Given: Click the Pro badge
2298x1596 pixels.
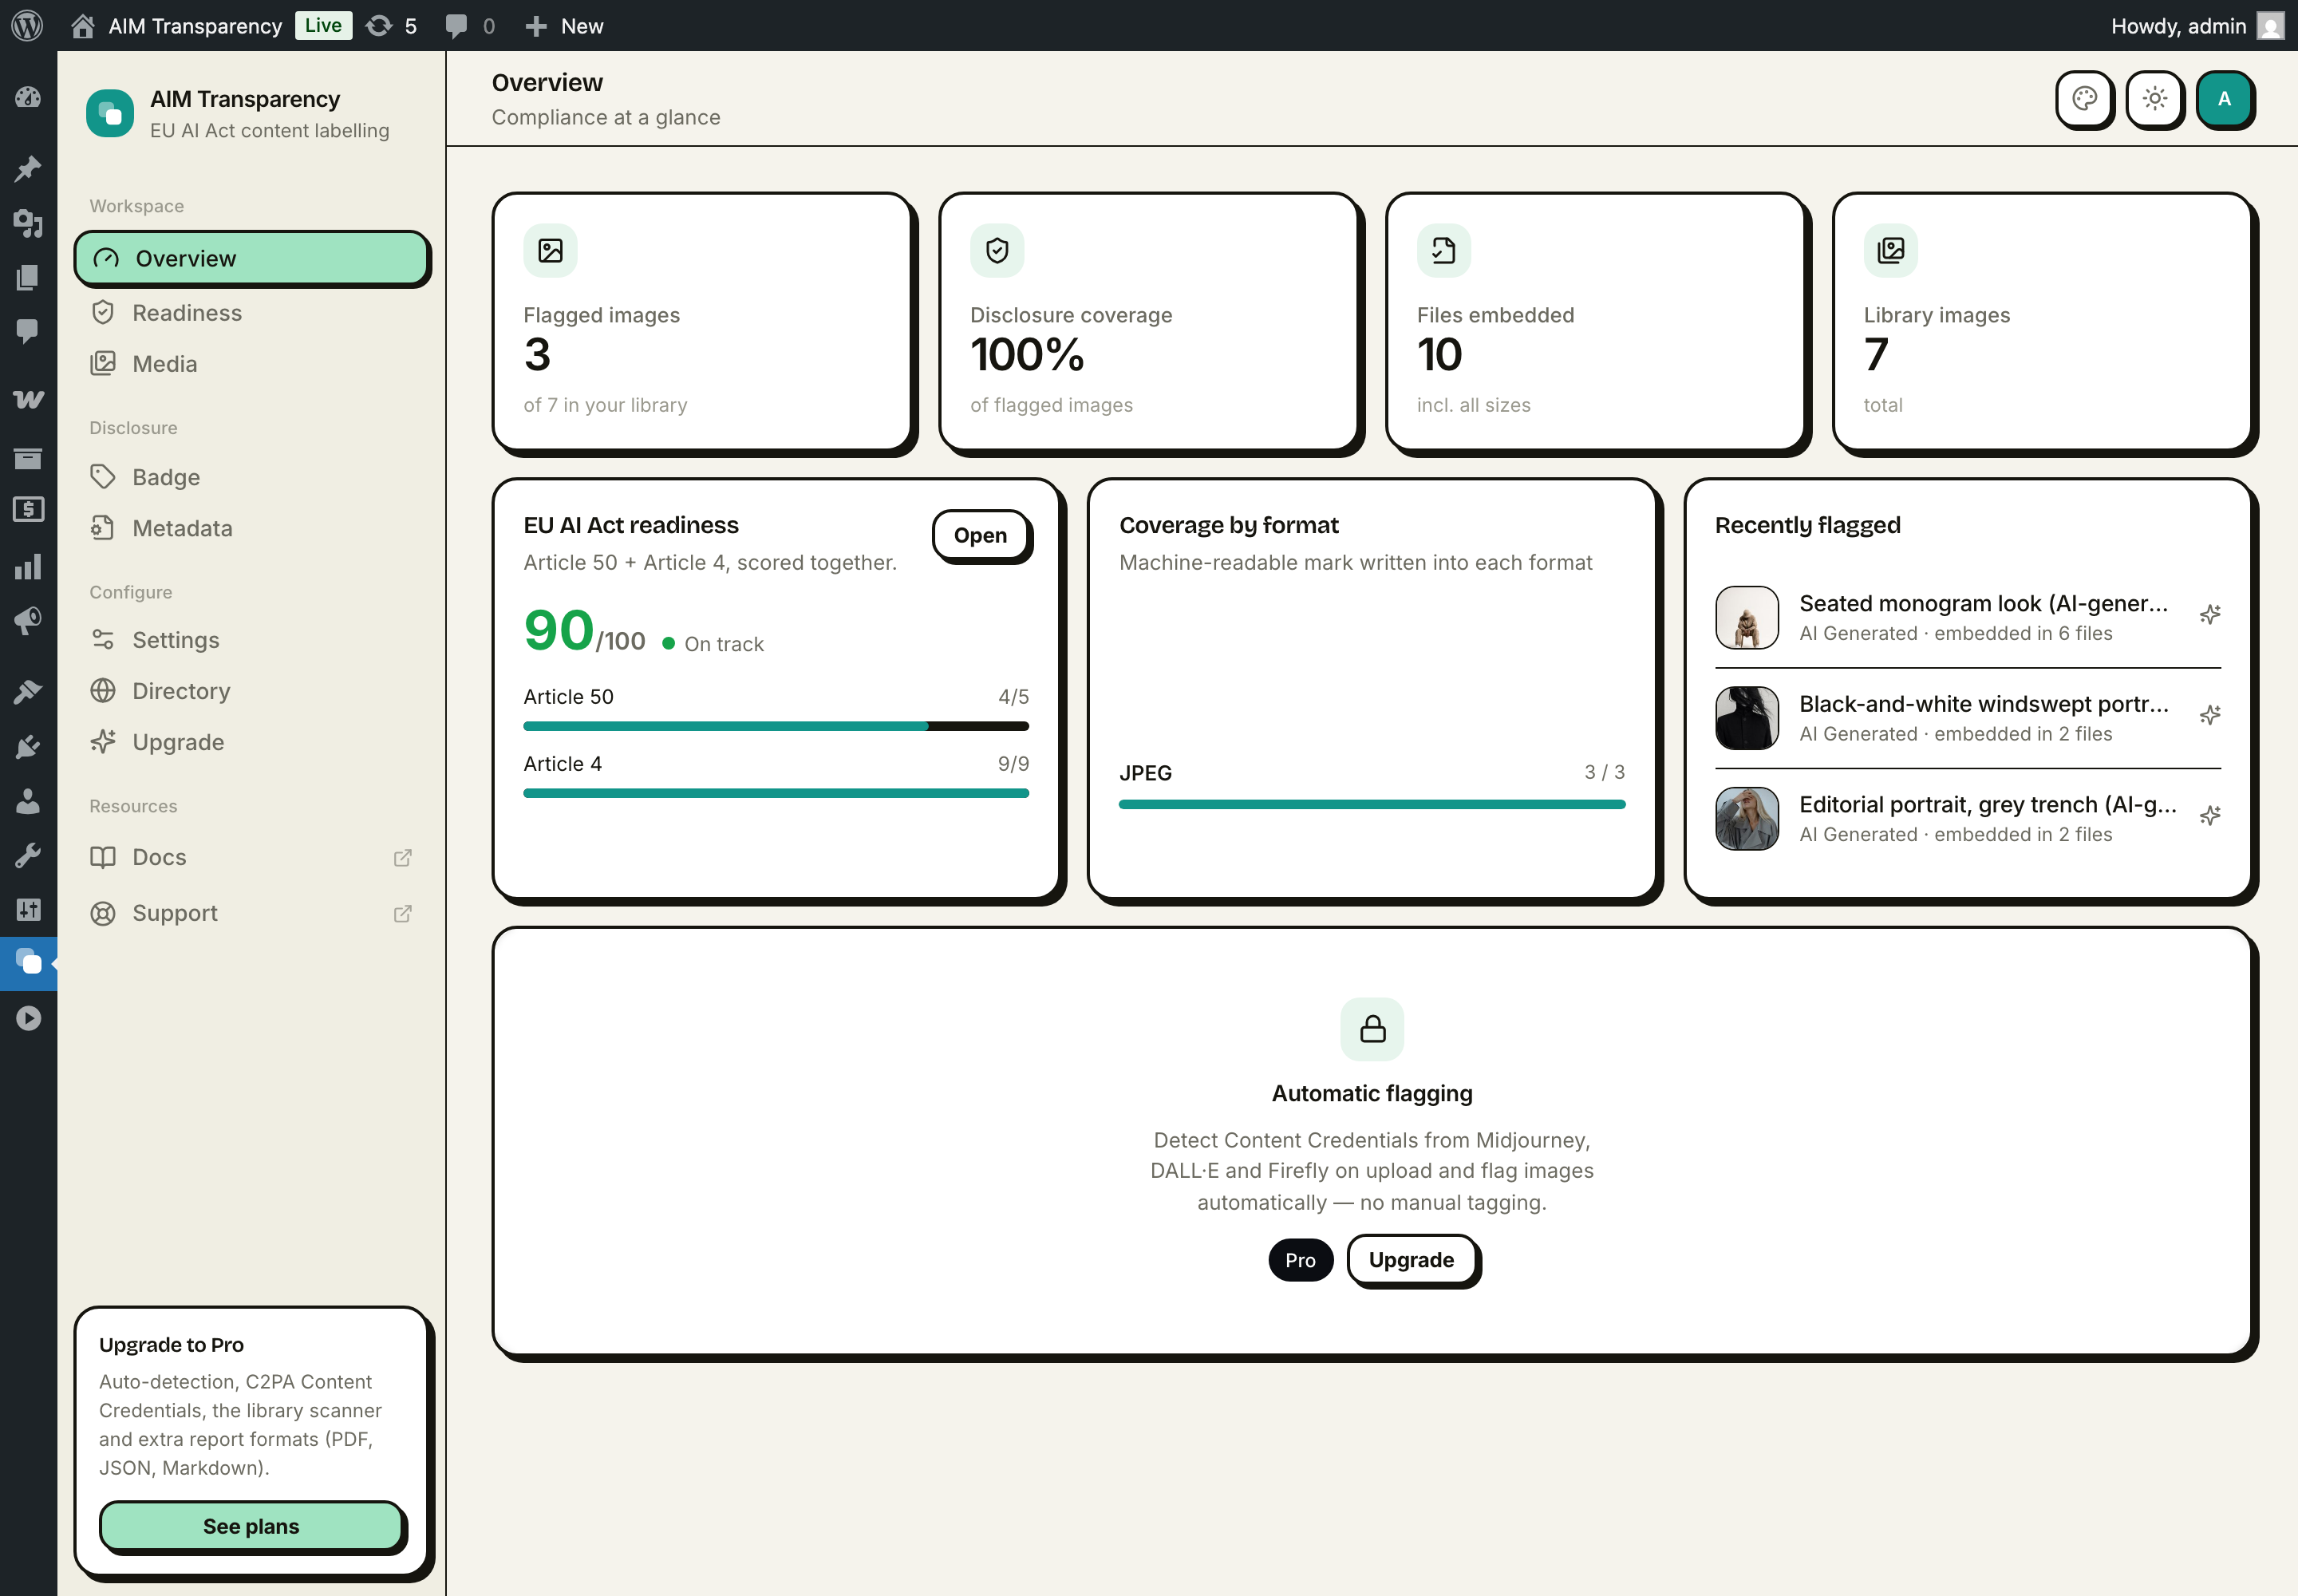Looking at the screenshot, I should click(1300, 1260).
